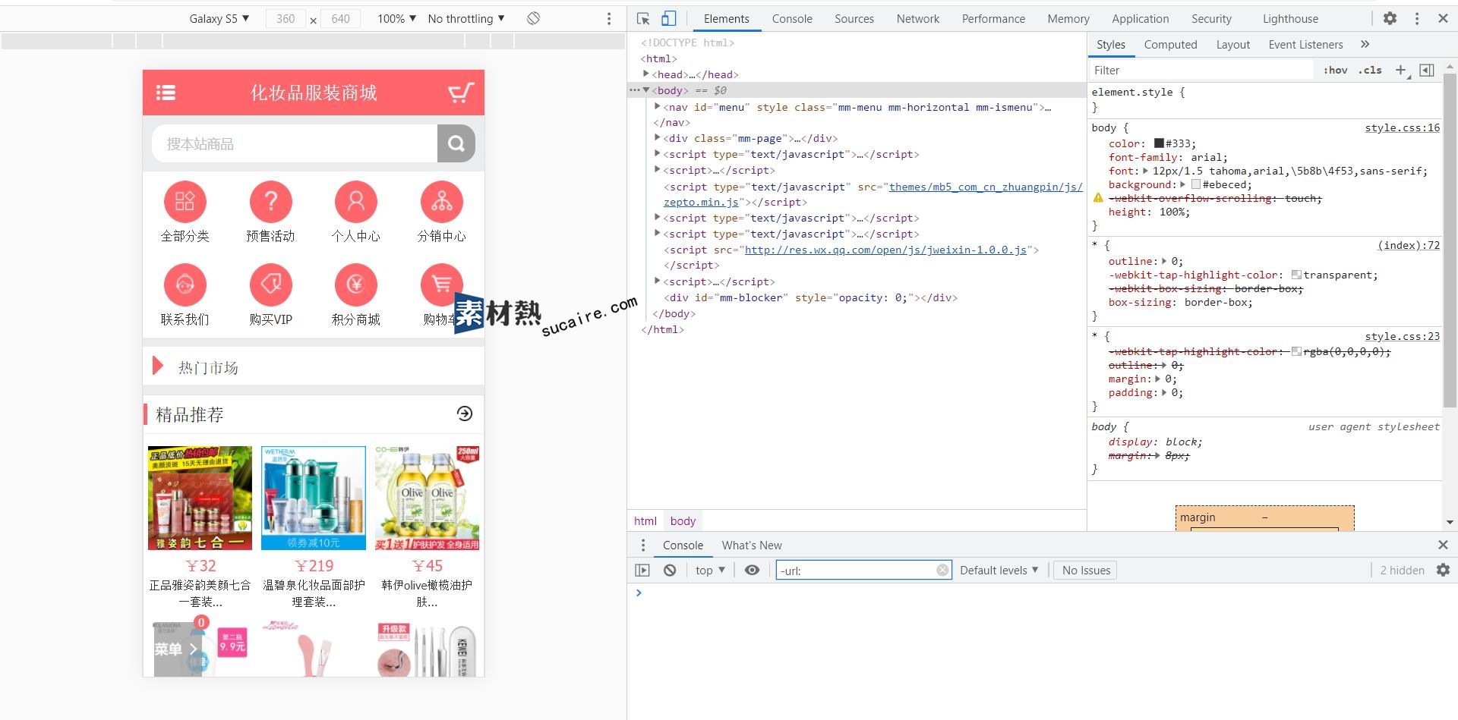Expand the font property triangle in body rule

click(x=1145, y=171)
